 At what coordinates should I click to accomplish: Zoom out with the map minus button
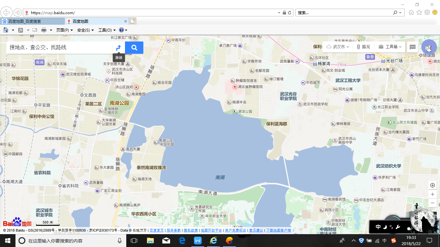pos(433,203)
